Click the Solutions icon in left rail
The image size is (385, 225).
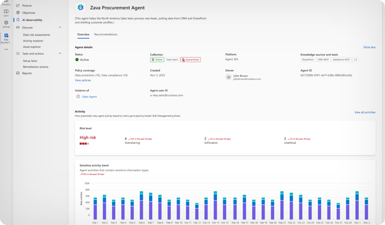pyautogui.click(x=6, y=2)
